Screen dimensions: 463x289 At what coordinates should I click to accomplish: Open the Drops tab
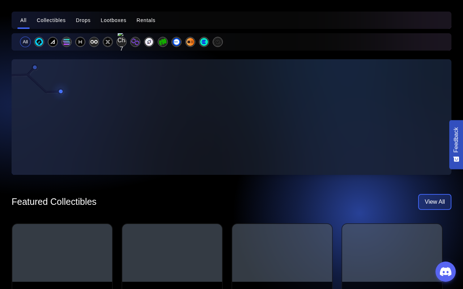click(83, 20)
